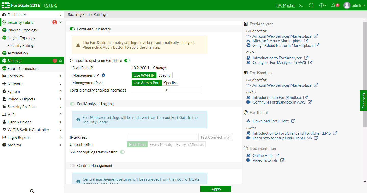
Task: Go to Fabric Connectors
Action: (x=23, y=69)
